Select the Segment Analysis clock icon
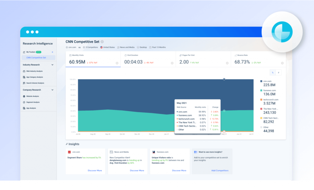This screenshot has height=190, width=314. click(x=25, y=102)
